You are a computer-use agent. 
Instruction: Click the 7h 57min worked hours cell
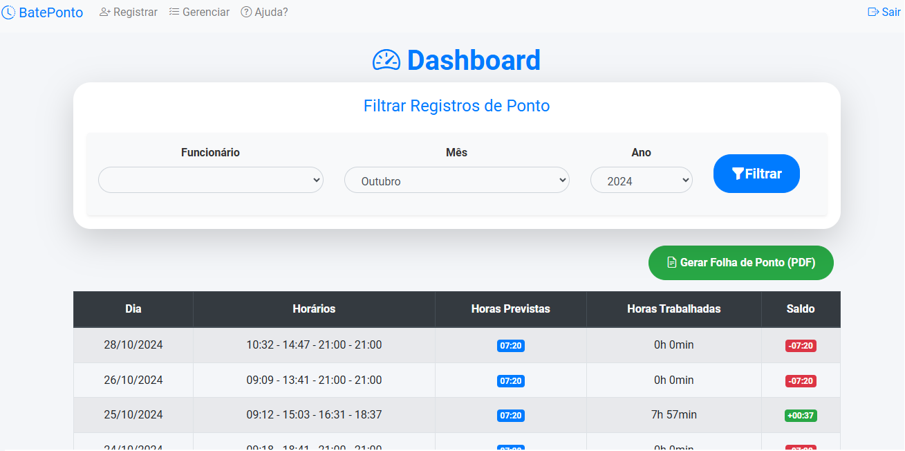click(674, 415)
